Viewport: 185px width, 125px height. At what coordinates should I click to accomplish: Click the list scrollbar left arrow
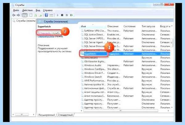pos(81,111)
